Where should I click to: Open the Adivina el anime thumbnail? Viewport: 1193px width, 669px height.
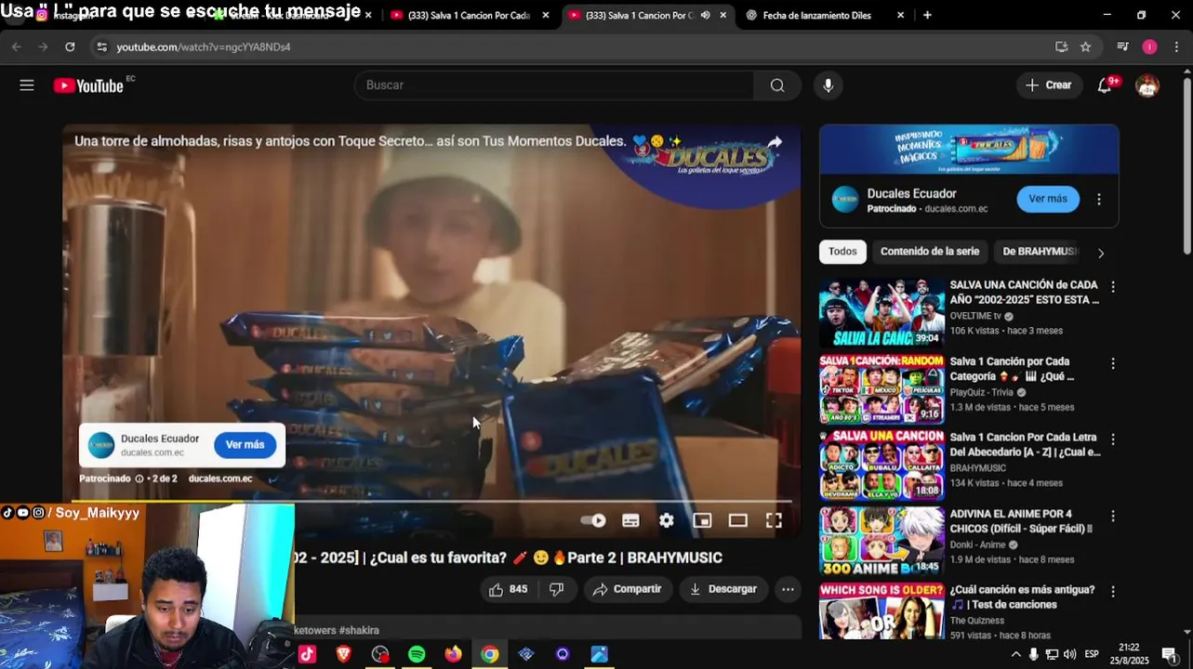(x=881, y=542)
